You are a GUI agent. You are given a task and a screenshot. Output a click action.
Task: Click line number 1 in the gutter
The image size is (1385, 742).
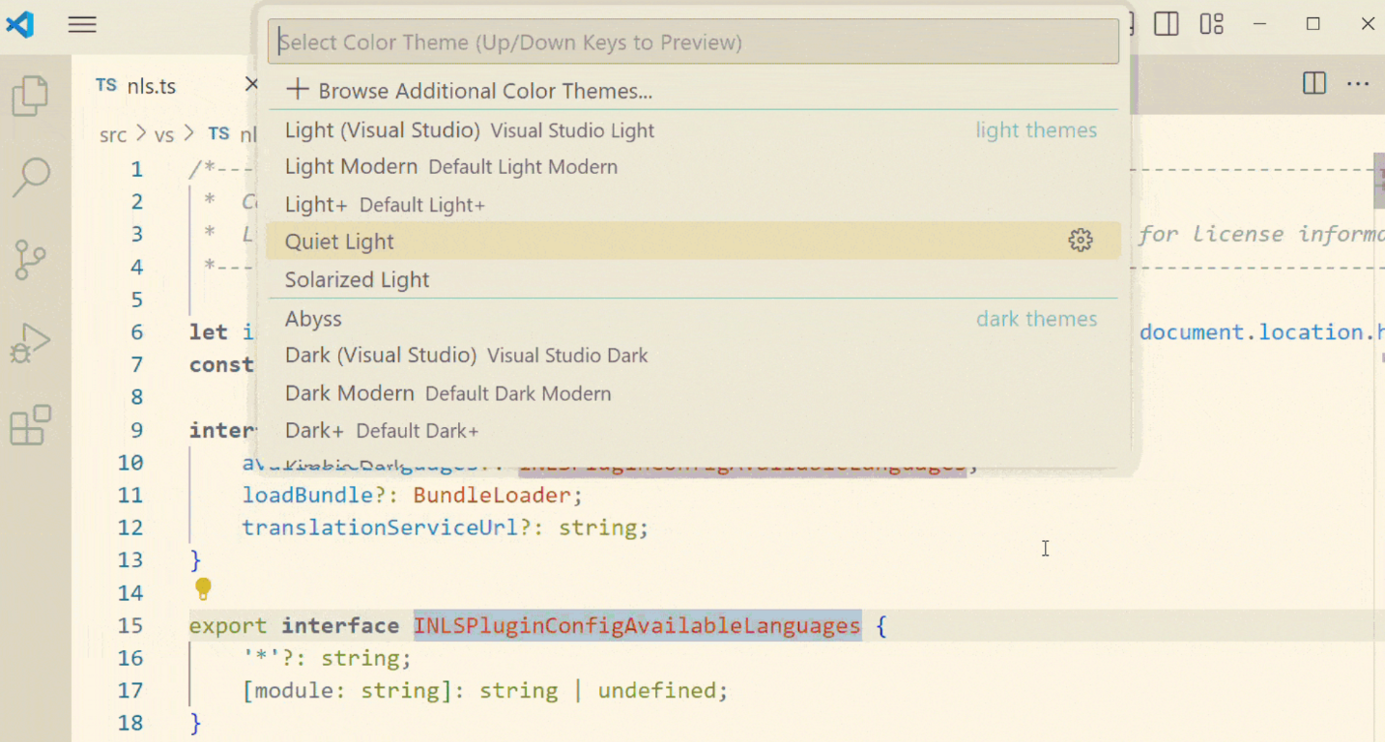pos(137,169)
